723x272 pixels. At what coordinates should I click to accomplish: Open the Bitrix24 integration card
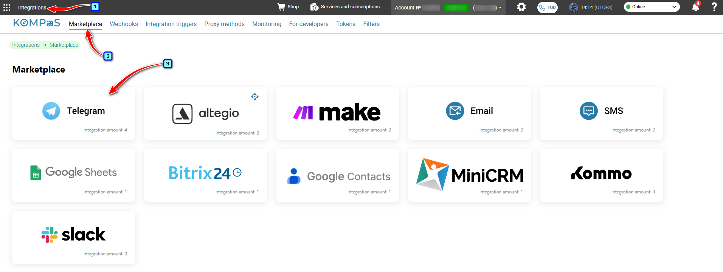[205, 175]
